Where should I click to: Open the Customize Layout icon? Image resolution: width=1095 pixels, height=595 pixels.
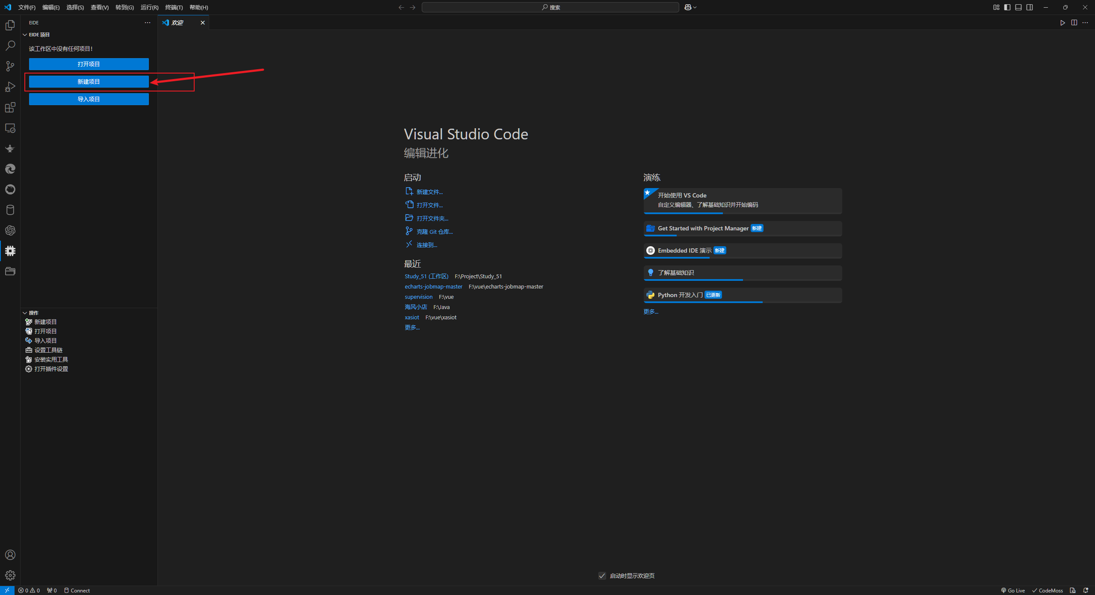(996, 7)
